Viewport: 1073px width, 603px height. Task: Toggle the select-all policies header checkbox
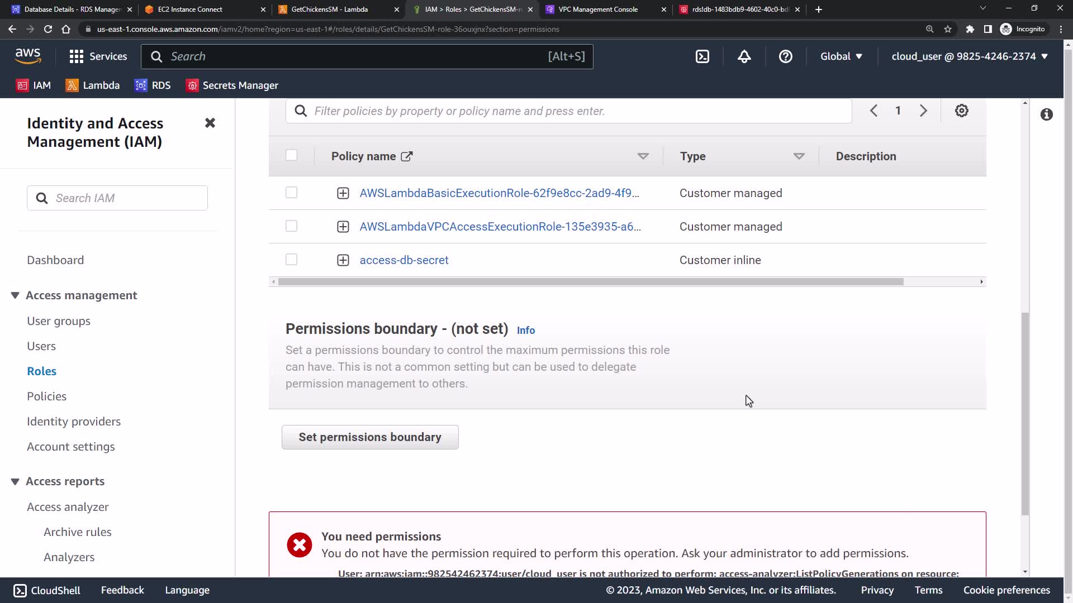[291, 155]
